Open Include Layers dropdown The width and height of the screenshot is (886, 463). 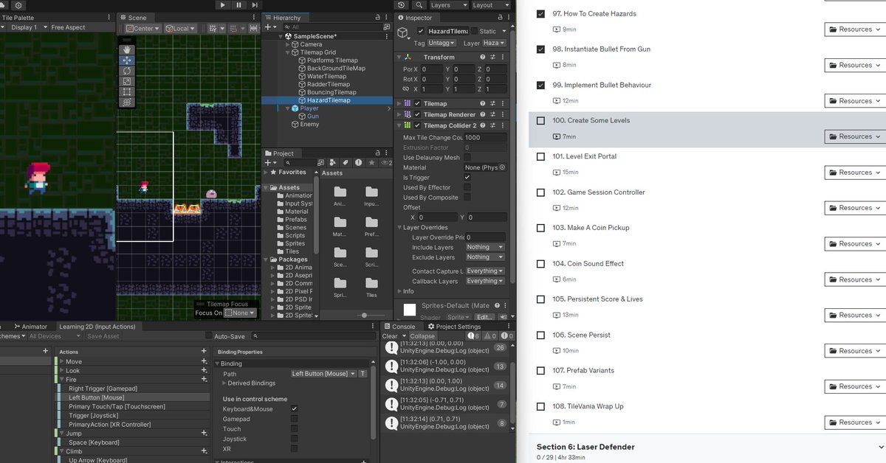pyautogui.click(x=485, y=247)
